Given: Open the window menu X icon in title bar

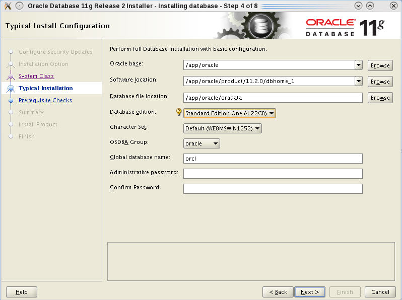Looking at the screenshot, I should 8,6.
